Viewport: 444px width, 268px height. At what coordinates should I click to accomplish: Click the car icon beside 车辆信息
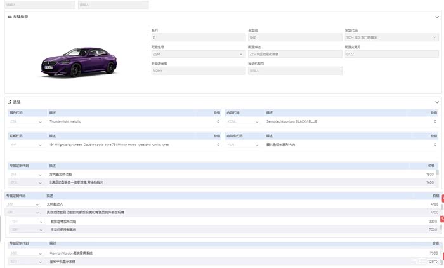click(x=10, y=17)
